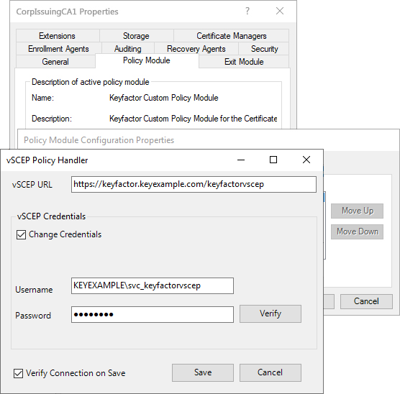Open the help question mark in CorpIssuingCA1 Properties

[x=247, y=11]
